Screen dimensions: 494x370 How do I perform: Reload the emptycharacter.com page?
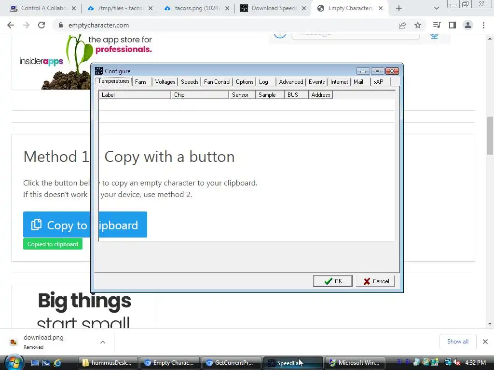(41, 25)
